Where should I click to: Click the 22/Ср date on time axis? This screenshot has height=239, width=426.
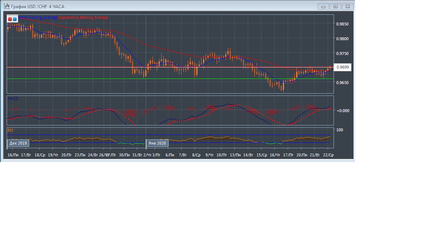328,155
